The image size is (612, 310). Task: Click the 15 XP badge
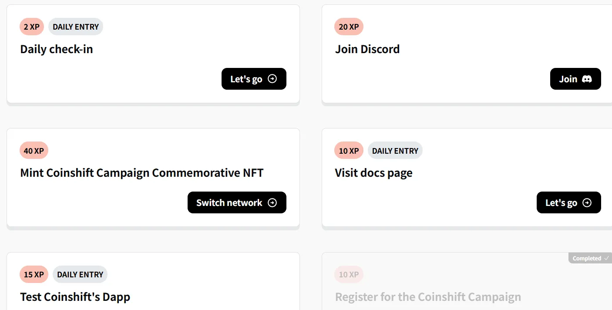tap(34, 274)
